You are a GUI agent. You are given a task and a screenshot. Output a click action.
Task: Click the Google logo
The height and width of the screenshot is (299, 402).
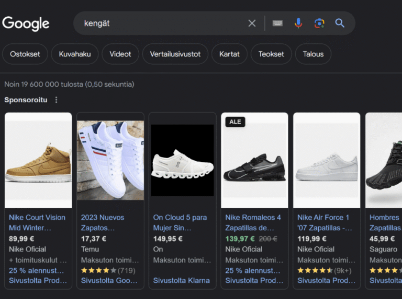(x=26, y=23)
